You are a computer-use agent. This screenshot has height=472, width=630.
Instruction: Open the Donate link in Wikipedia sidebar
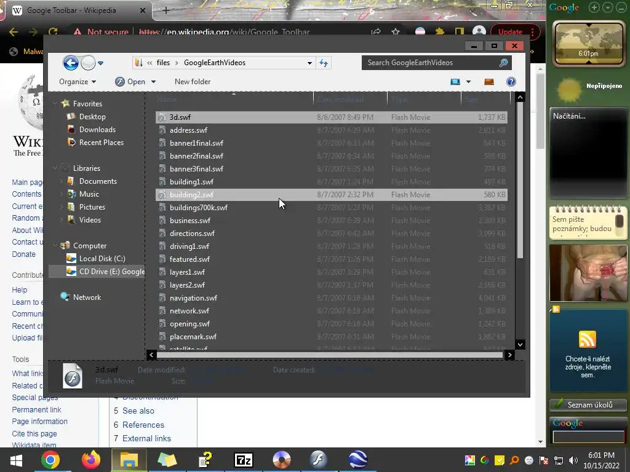pyautogui.click(x=24, y=254)
